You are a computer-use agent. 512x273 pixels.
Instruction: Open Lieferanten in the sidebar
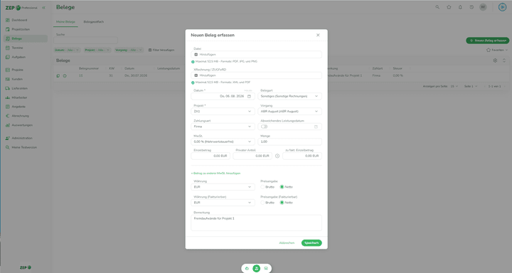pos(20,88)
